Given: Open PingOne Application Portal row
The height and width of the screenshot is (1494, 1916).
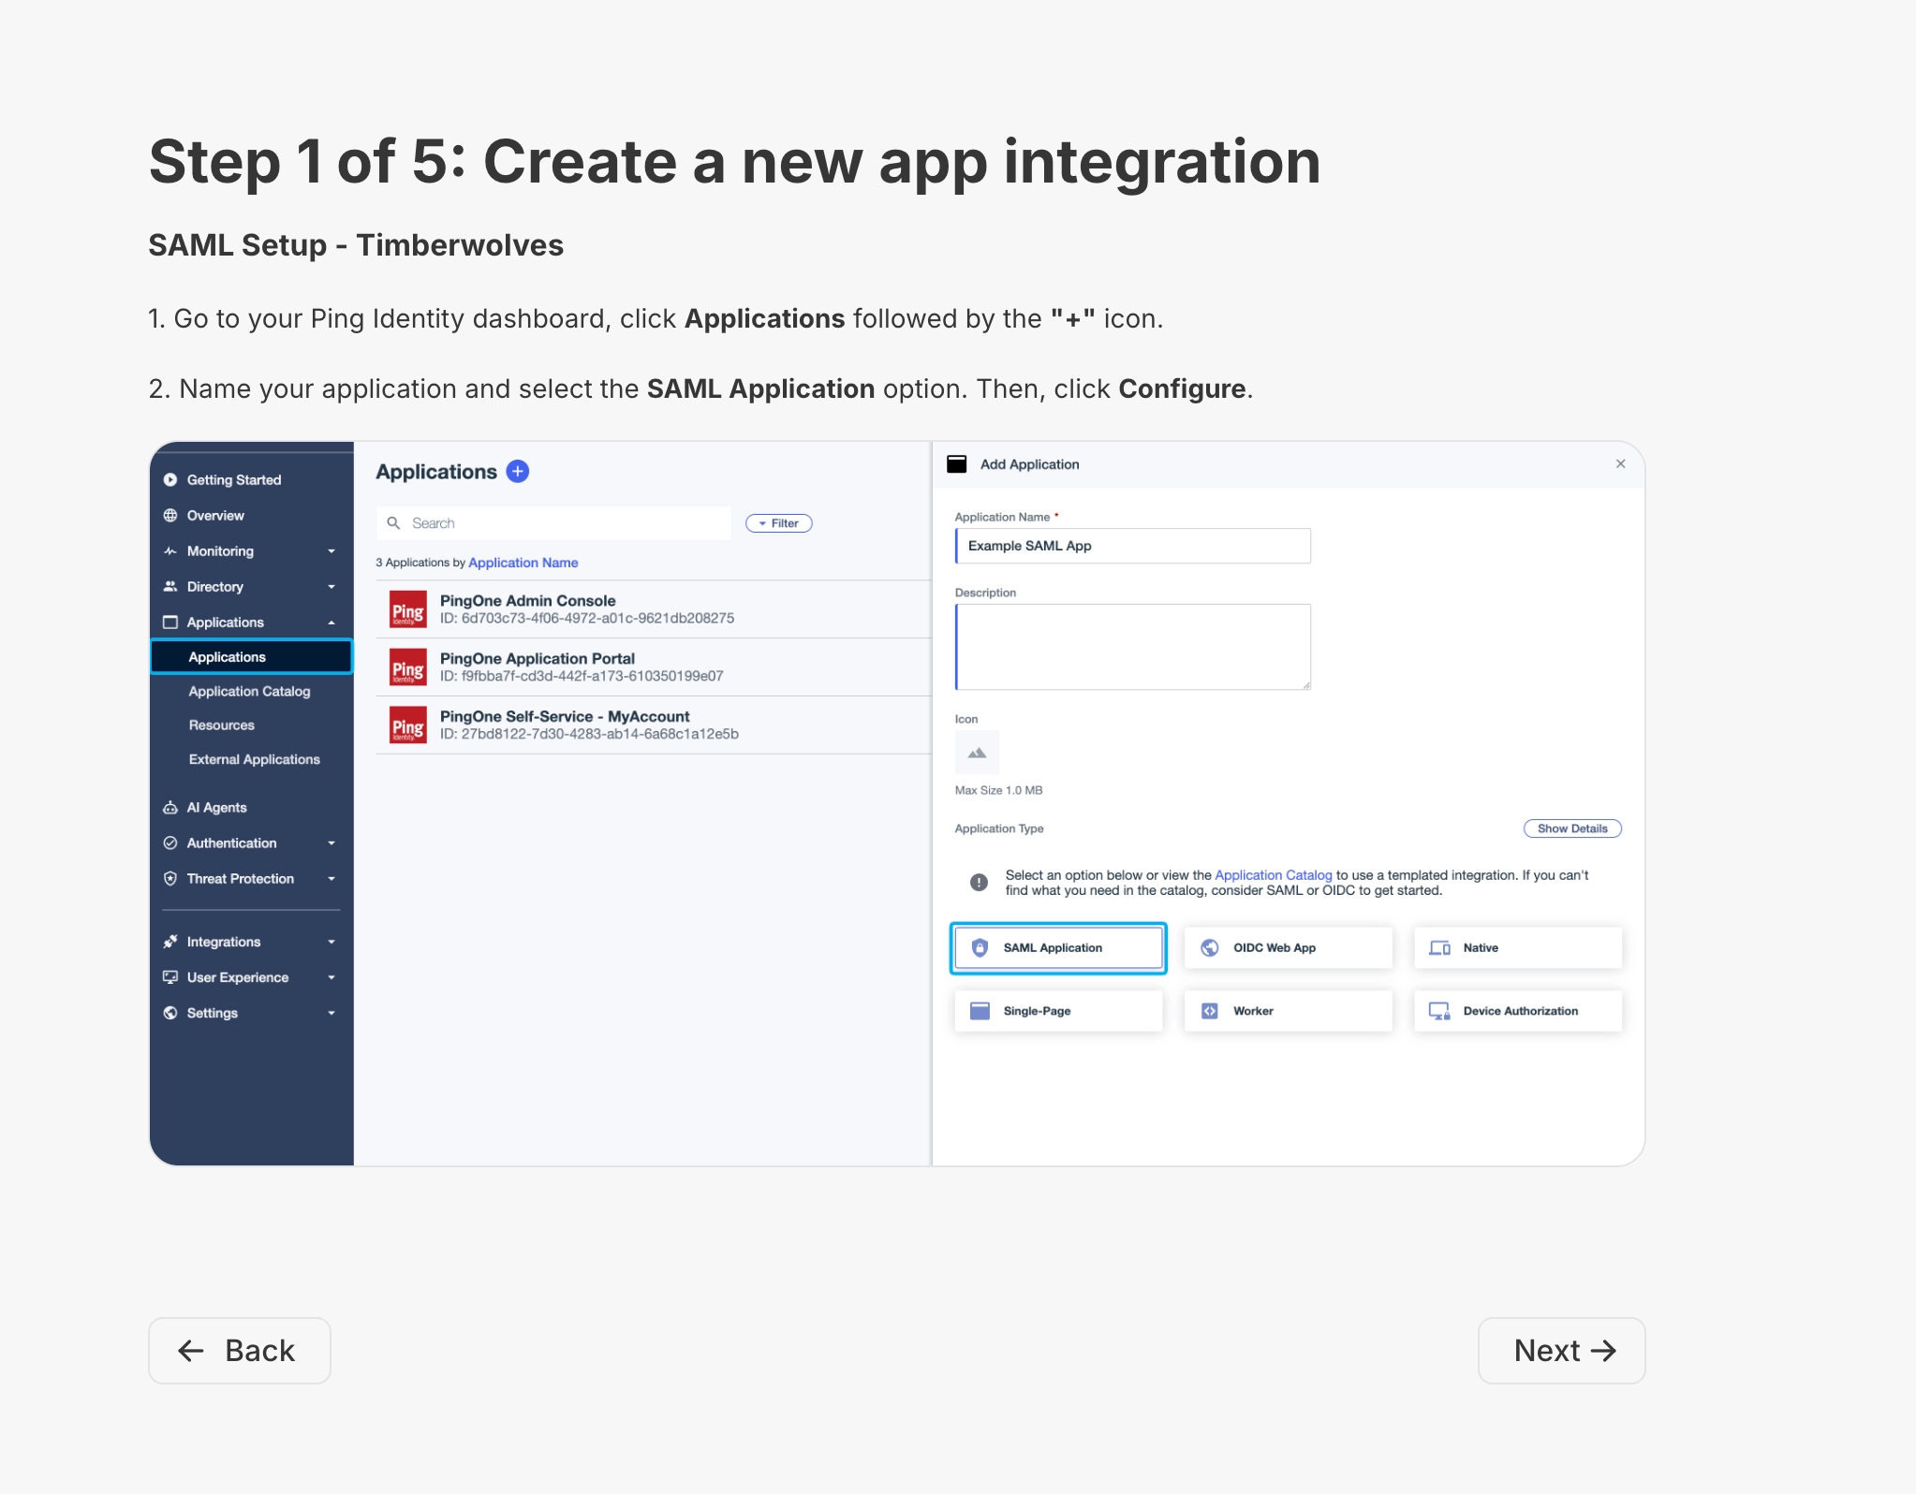Looking at the screenshot, I should (x=654, y=667).
